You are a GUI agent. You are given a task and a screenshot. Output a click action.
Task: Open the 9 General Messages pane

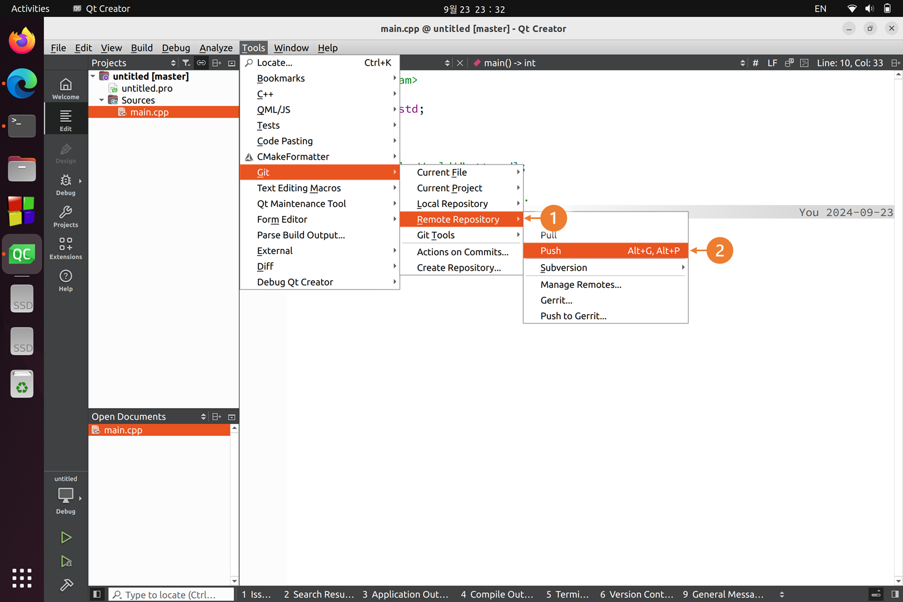pos(723,594)
